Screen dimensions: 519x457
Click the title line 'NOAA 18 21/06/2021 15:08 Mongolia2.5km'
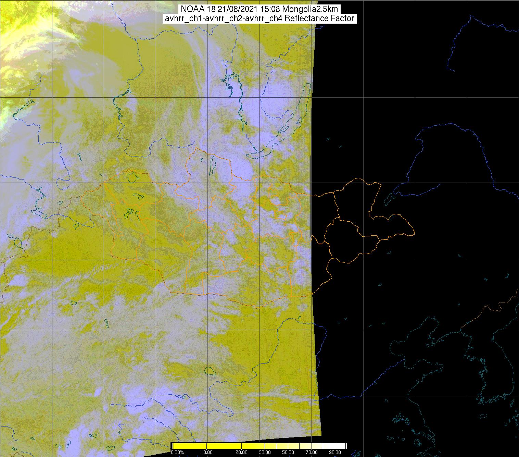[259, 9]
